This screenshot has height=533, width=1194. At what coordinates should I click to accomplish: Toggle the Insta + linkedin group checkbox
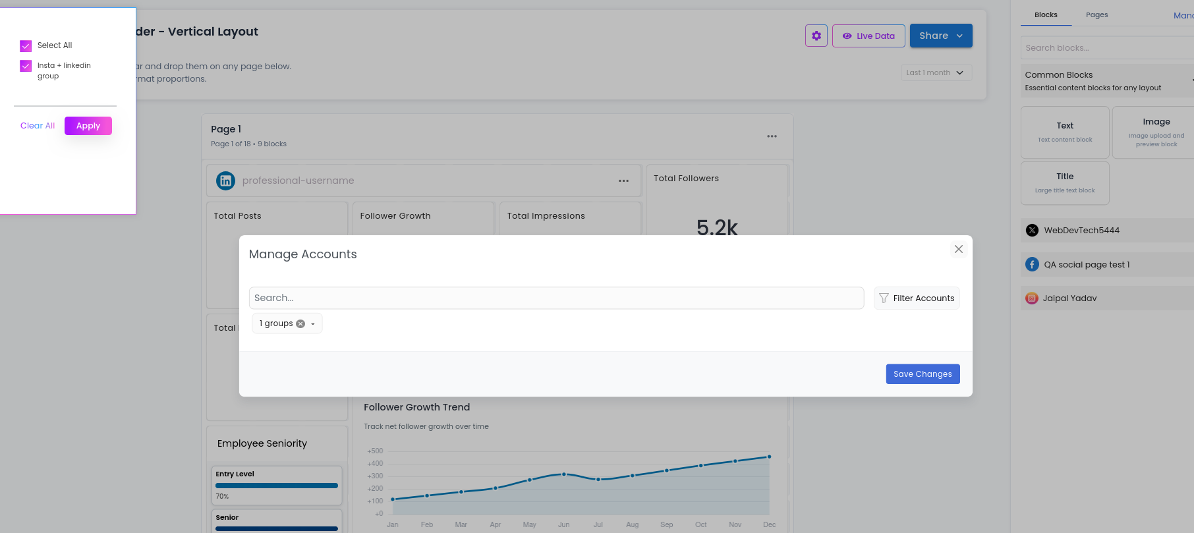pyautogui.click(x=26, y=66)
